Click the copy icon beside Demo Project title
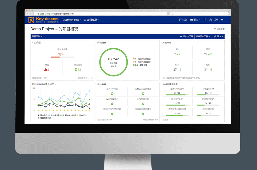Viewport: 257px width, 170px height. (x=56, y=29)
